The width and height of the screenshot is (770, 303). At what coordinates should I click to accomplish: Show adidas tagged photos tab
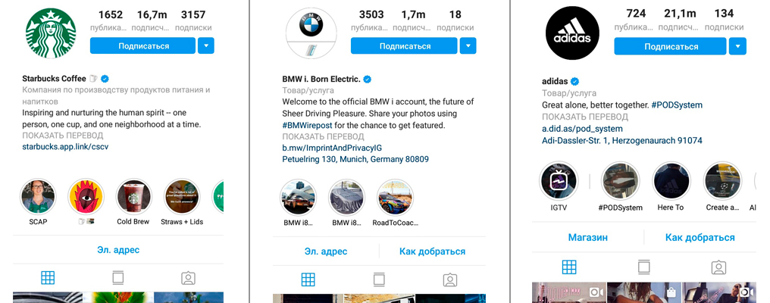coord(718,267)
